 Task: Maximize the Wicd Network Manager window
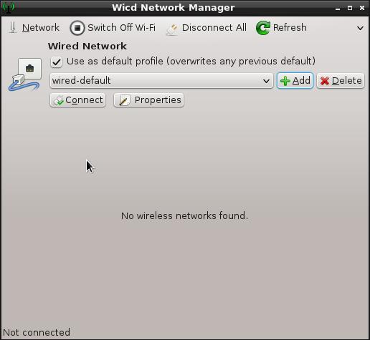[x=350, y=8]
